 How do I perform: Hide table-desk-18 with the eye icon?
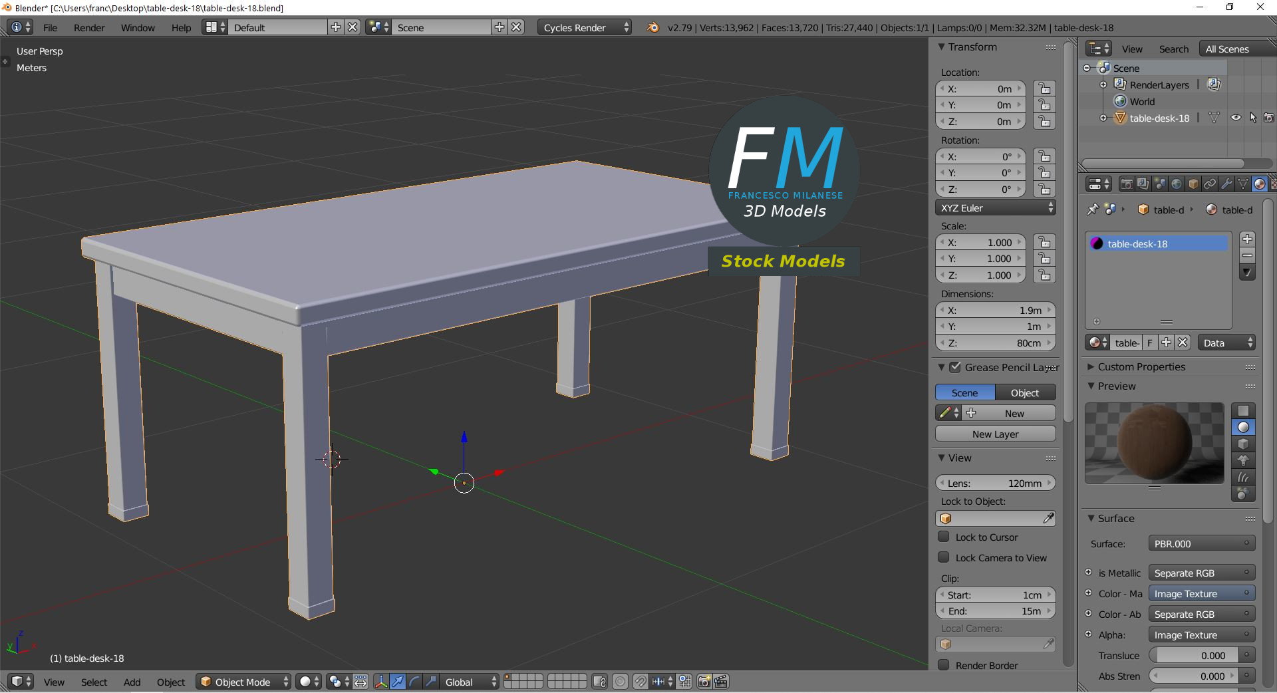click(1236, 117)
